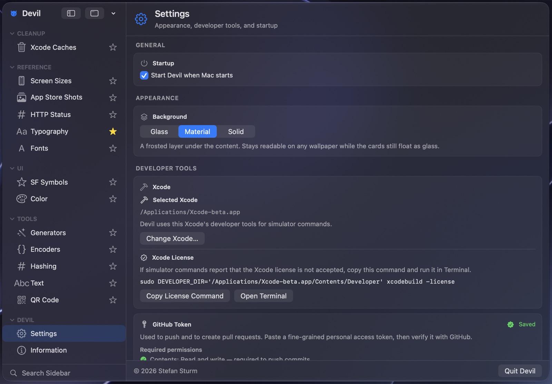This screenshot has height=384, width=552.
Task: Click the Search Sidebar field
Action: [64, 373]
